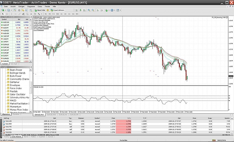234x142 pixels.
Task: Click the zoom out magnifier icon
Action: click(93, 10)
